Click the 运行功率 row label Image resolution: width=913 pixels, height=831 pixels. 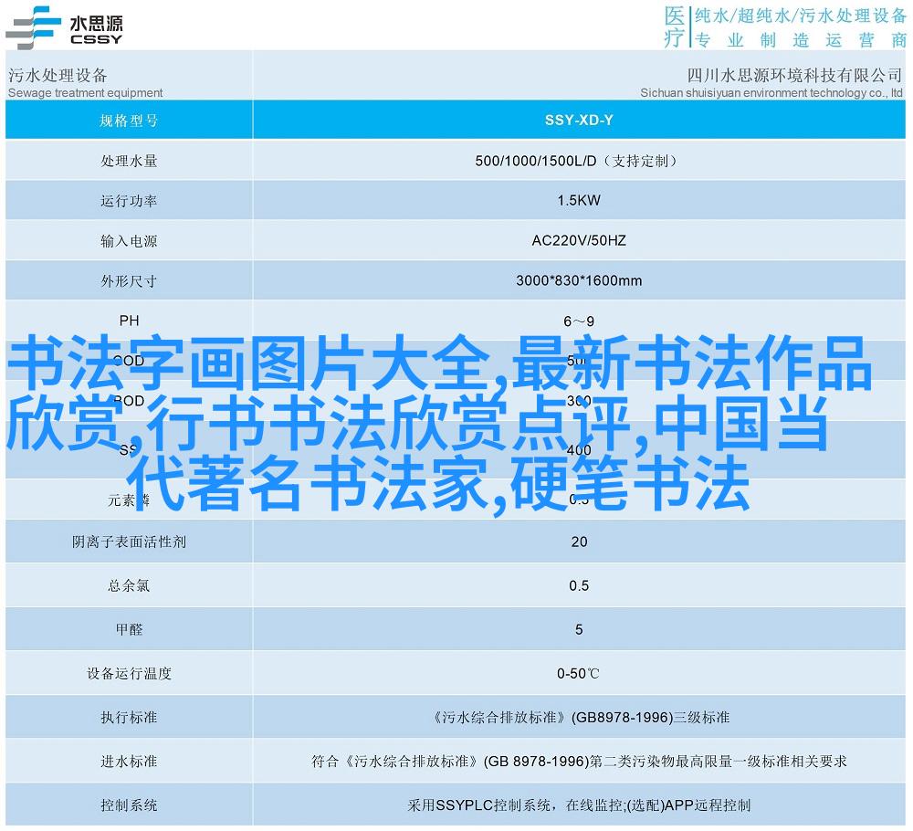[129, 201]
